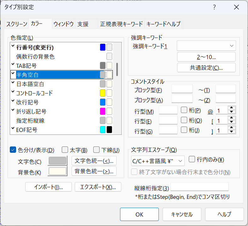248x226 pixels.
Task: Increase @ value spinner up arrow
Action: 232,108
